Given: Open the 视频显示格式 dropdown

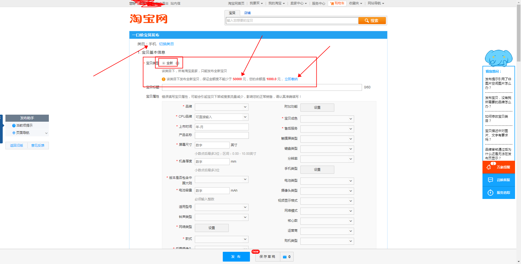Looking at the screenshot, I should [327, 201].
